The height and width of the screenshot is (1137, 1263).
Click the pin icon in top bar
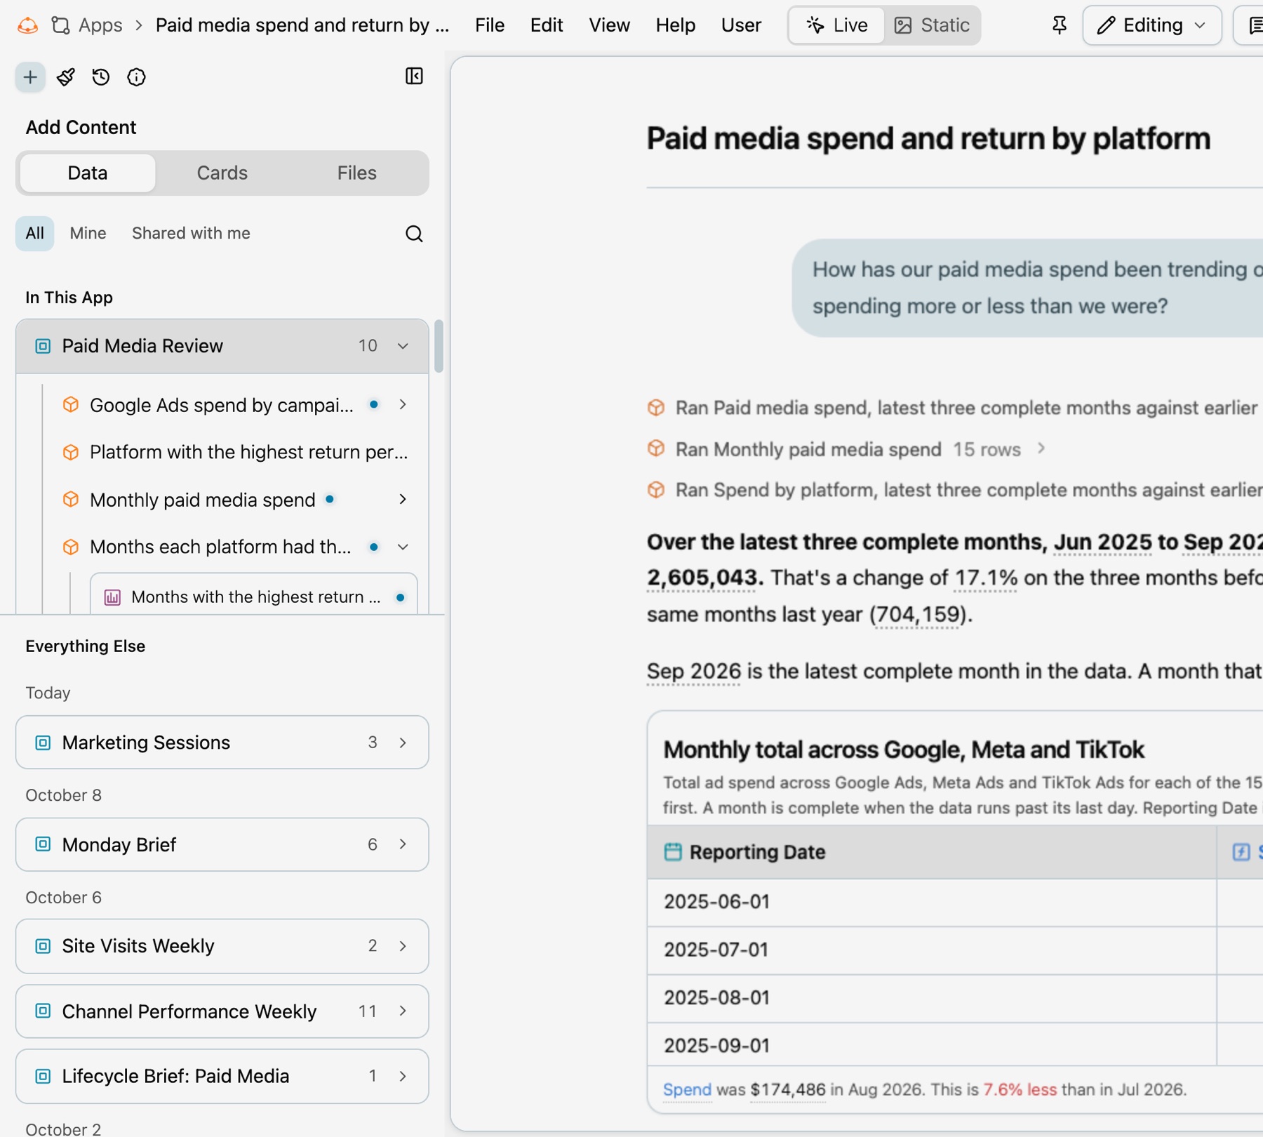click(1060, 25)
